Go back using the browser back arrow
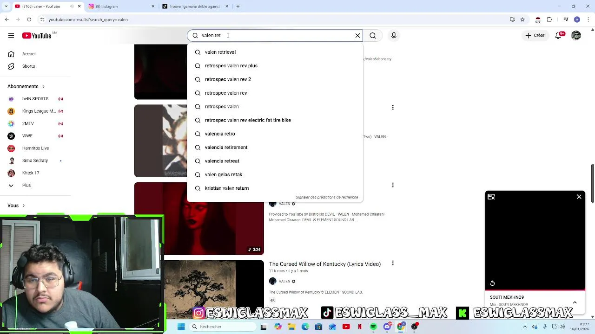 pos(7,19)
